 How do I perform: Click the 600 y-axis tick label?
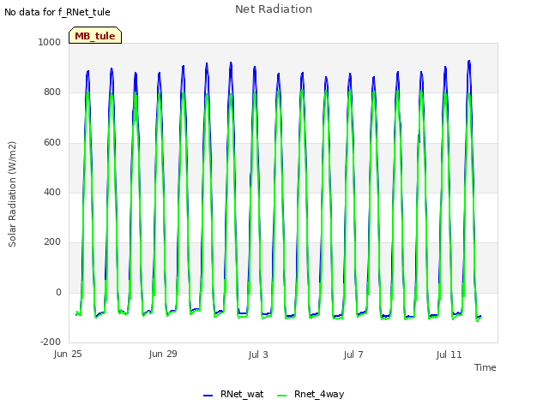(x=52, y=142)
